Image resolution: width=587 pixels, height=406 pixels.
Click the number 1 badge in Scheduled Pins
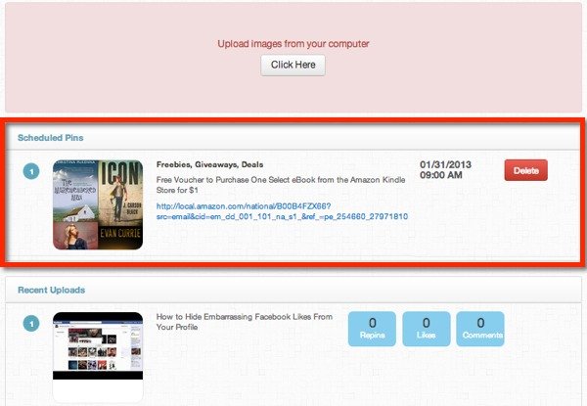pos(31,171)
